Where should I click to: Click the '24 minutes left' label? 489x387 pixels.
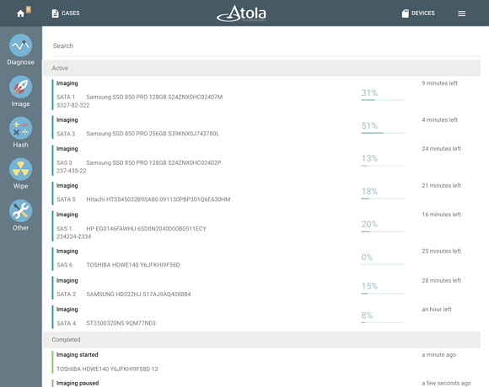click(x=441, y=149)
